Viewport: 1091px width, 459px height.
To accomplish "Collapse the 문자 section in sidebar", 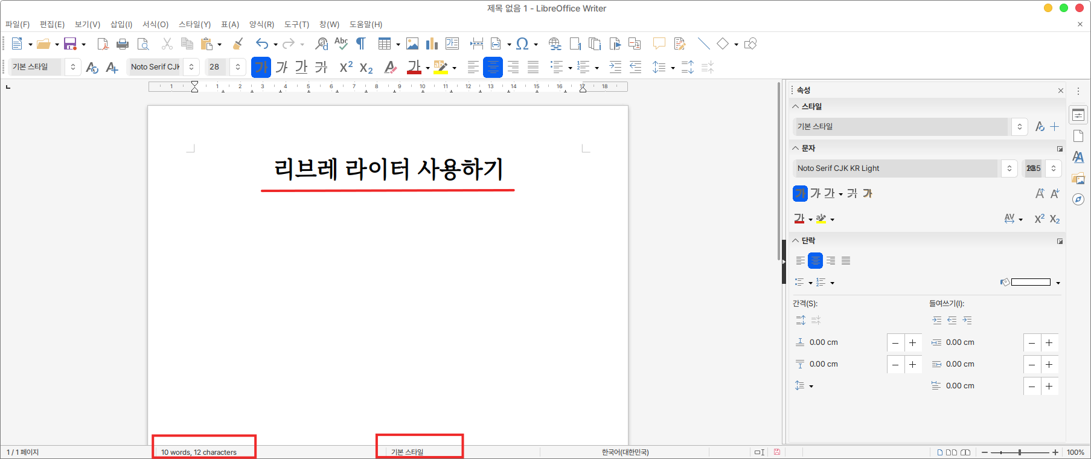I will pyautogui.click(x=796, y=148).
